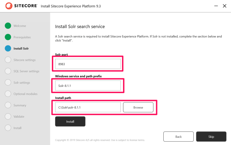Image resolution: width=231 pixels, height=145 pixels.
Task: Click the Summary step circle
Action: [x=8, y=105]
